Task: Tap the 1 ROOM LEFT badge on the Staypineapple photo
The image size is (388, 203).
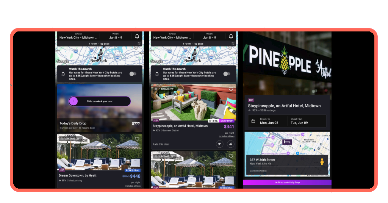Action: pos(164,89)
